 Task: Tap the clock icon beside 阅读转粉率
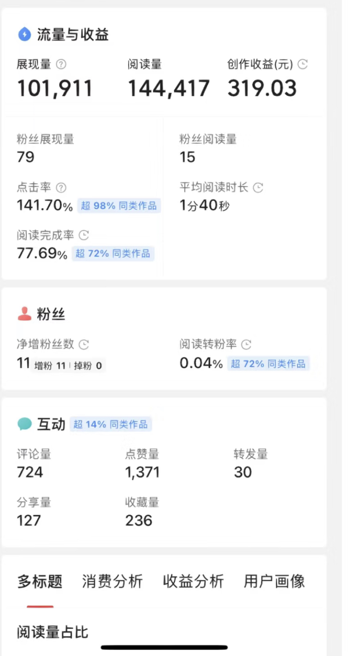[246, 344]
